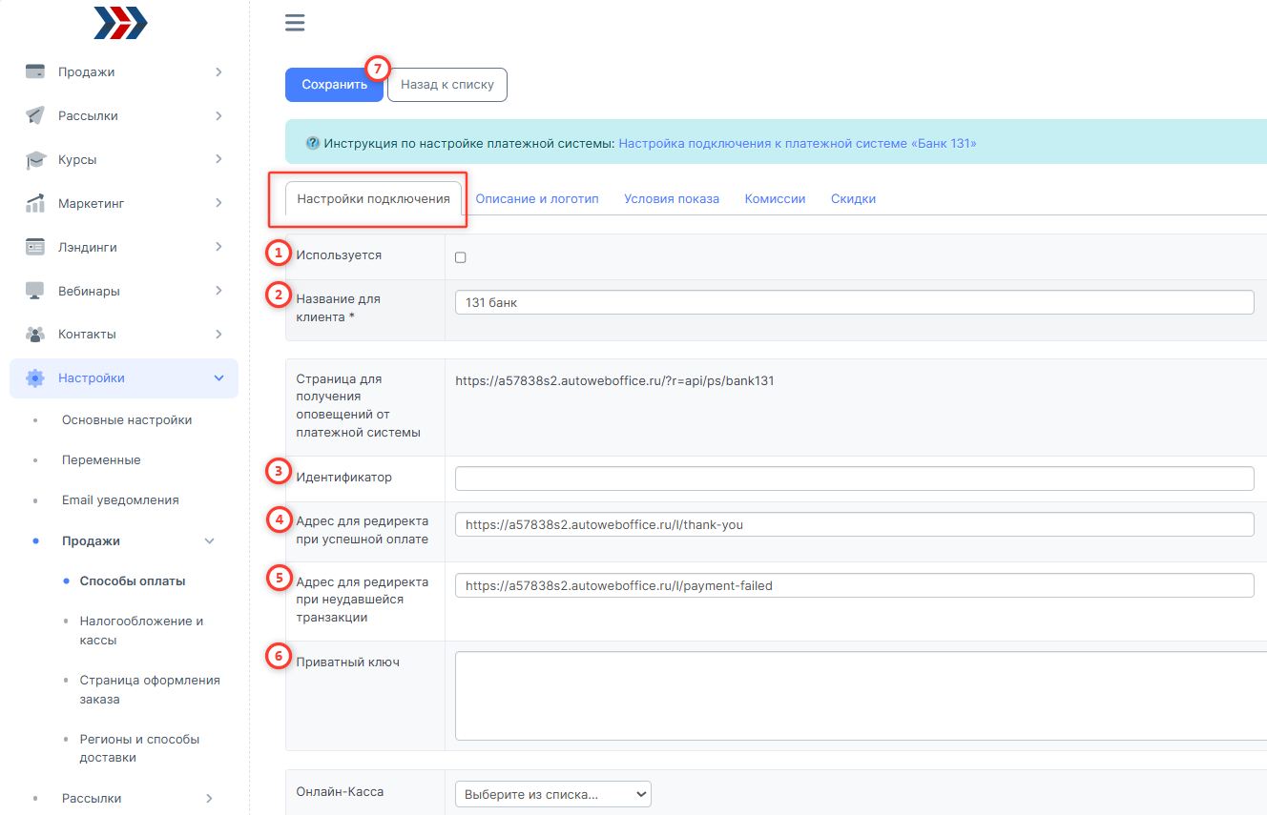Click the hamburger menu icon
1267x815 pixels.
coord(295,23)
